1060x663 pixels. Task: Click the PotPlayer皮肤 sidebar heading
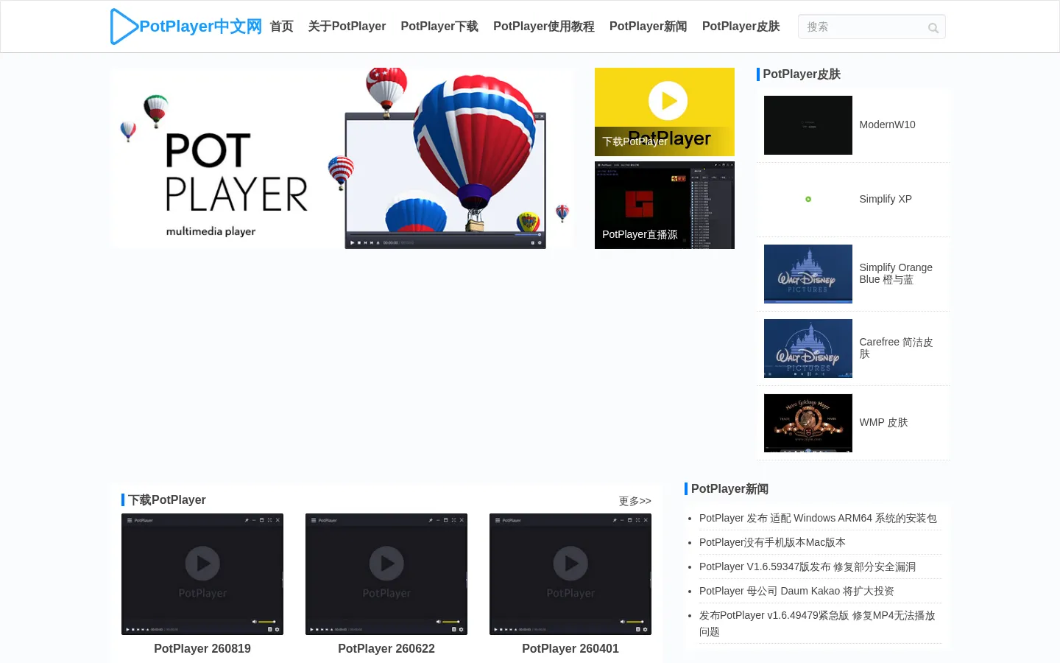tap(802, 74)
